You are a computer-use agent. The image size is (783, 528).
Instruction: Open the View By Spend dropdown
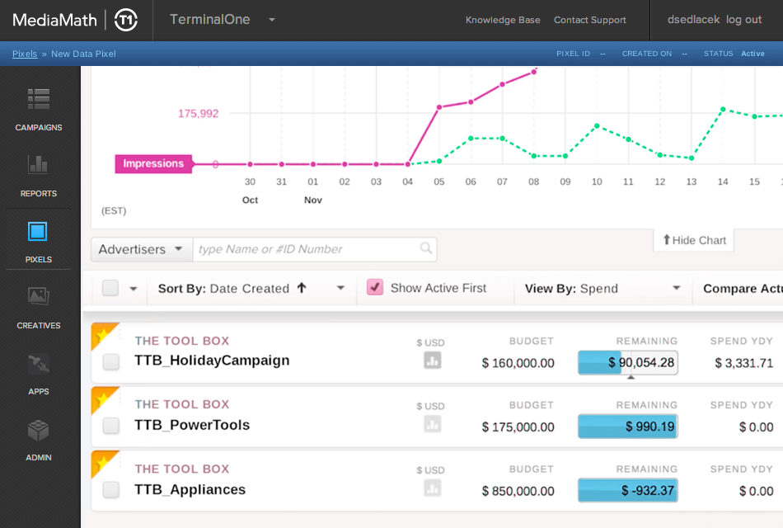[603, 289]
